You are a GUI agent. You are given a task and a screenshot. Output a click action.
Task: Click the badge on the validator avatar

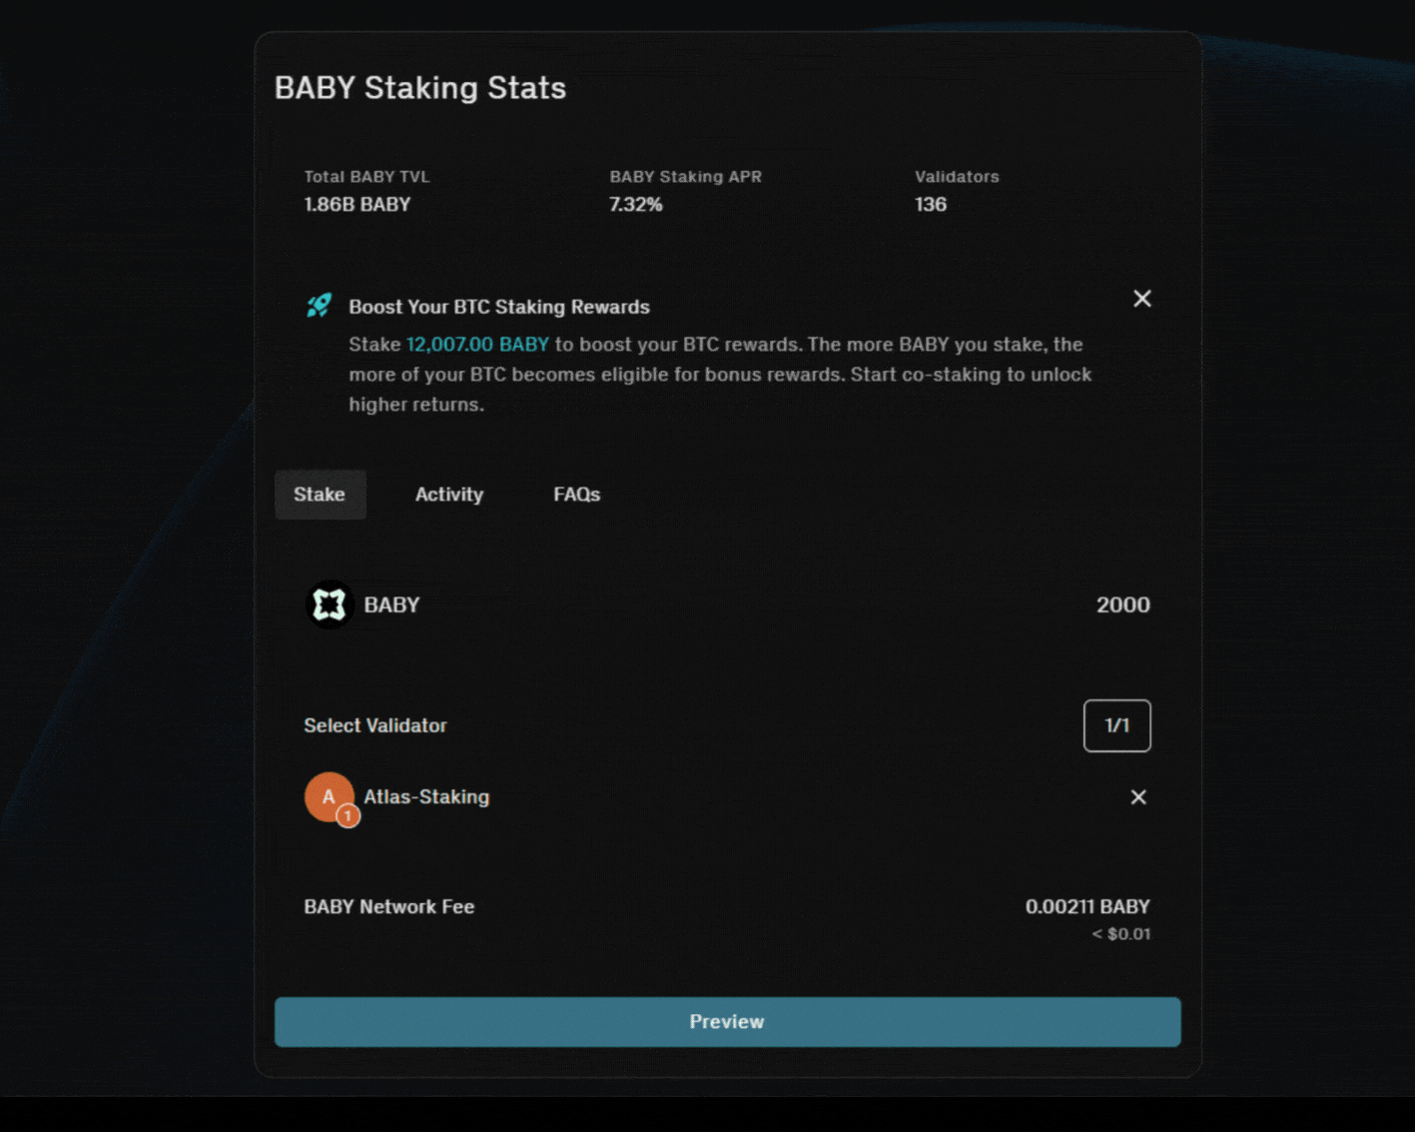(x=348, y=816)
